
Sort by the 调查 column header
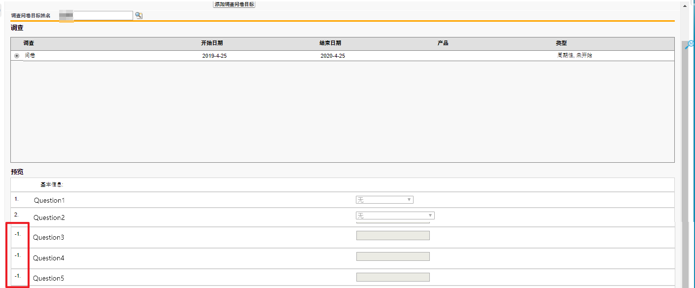[29, 43]
